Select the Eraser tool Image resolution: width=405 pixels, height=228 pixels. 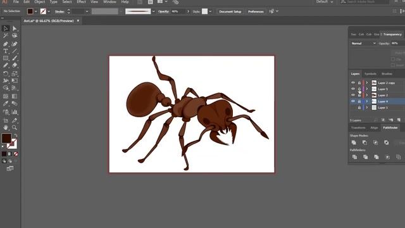[x=15, y=65]
